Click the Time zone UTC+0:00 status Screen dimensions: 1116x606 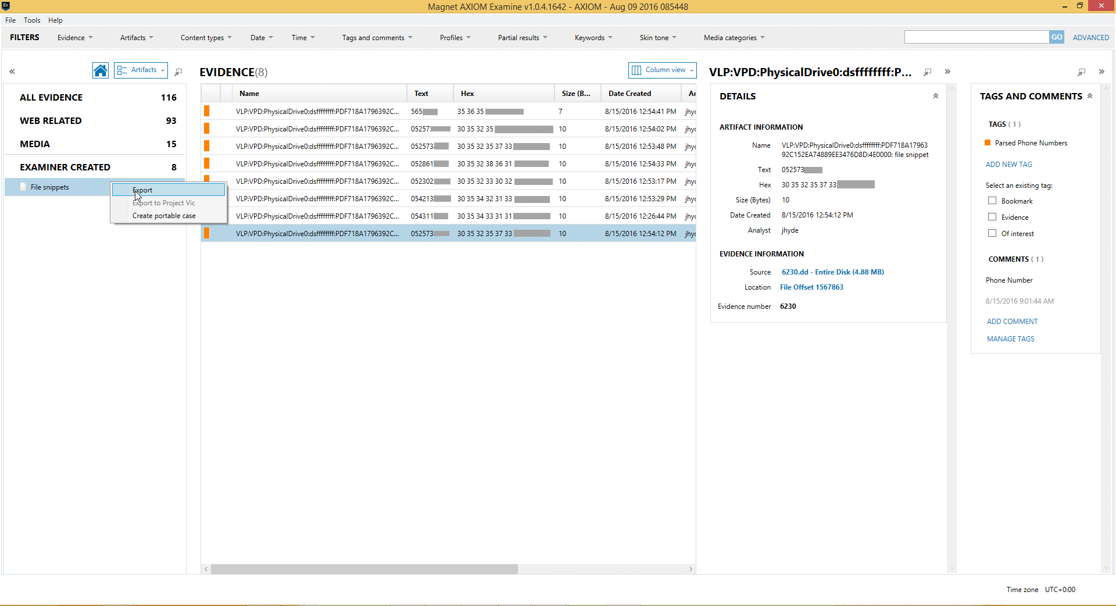(x=1040, y=590)
